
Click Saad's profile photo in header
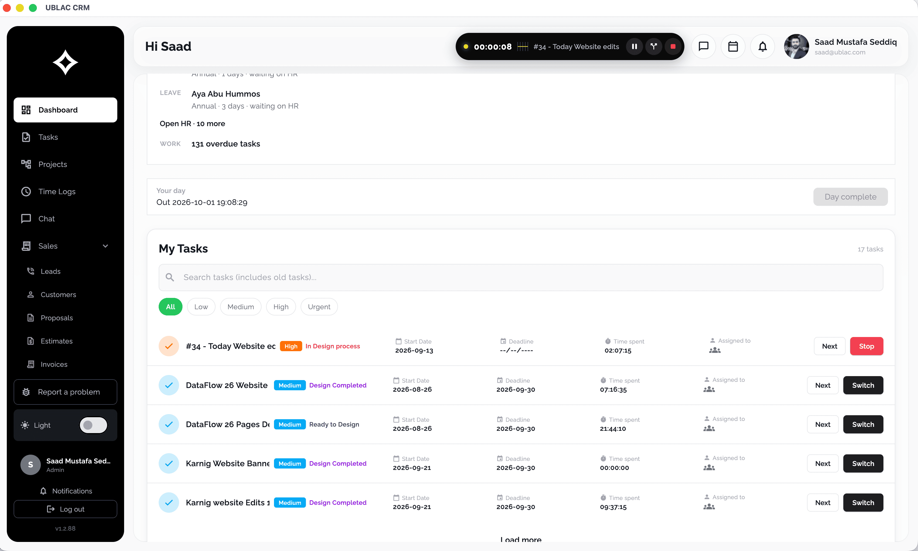click(796, 46)
